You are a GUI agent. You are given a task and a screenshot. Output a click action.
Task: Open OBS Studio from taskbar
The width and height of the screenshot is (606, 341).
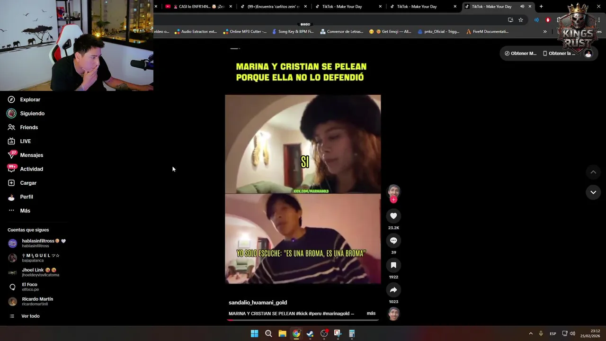coord(324,333)
